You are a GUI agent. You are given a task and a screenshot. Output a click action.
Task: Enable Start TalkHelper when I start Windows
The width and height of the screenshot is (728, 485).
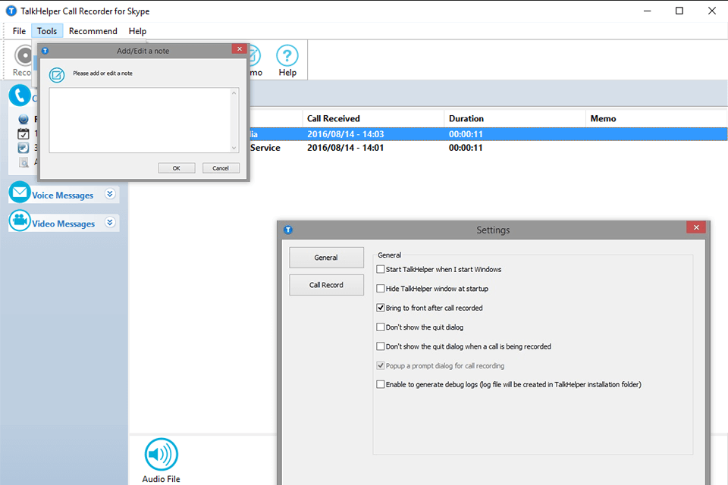[x=380, y=269]
